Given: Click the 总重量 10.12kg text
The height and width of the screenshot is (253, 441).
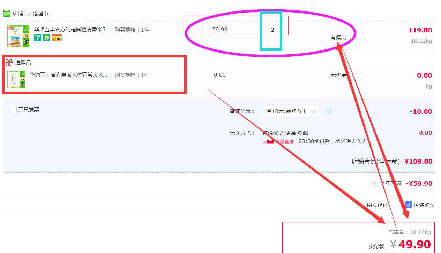Looking at the screenshot, I should [410, 232].
